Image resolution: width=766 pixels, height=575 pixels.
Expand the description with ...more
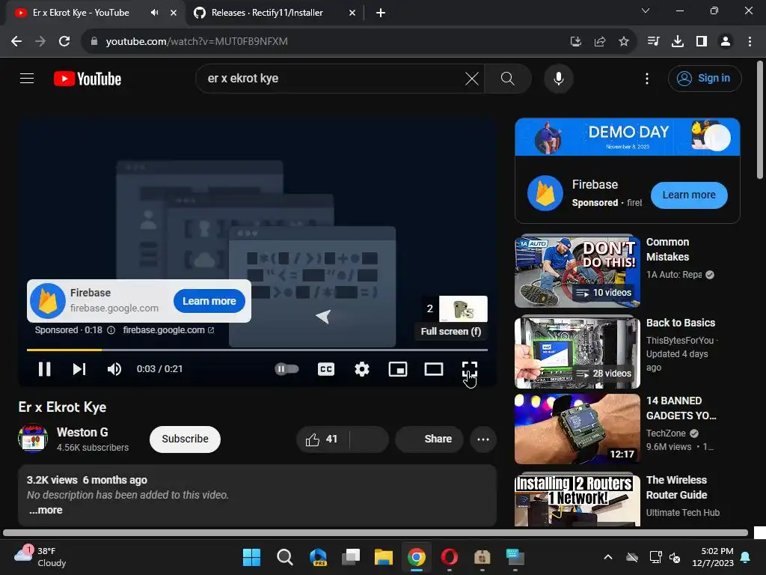[x=46, y=510]
